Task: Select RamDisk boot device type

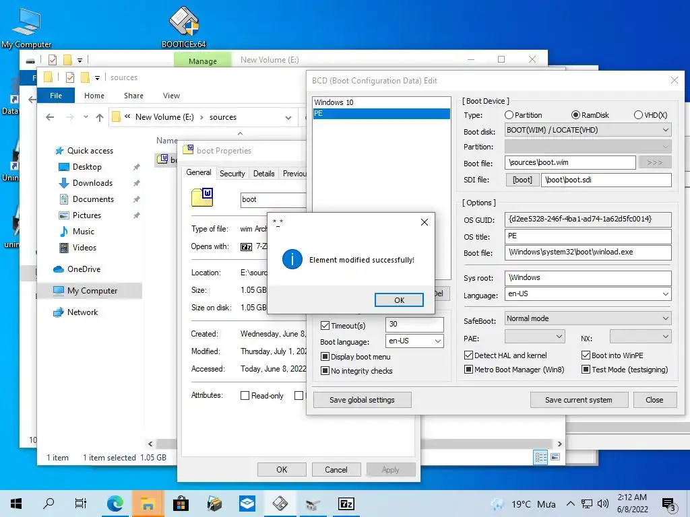Action: pyautogui.click(x=590, y=115)
